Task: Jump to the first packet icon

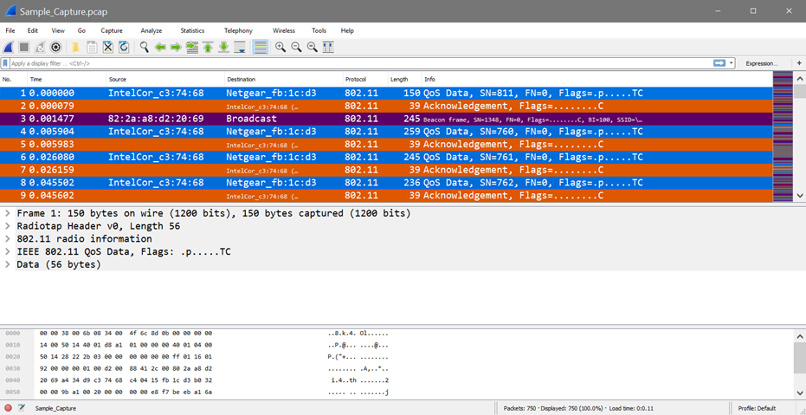Action: click(x=208, y=48)
